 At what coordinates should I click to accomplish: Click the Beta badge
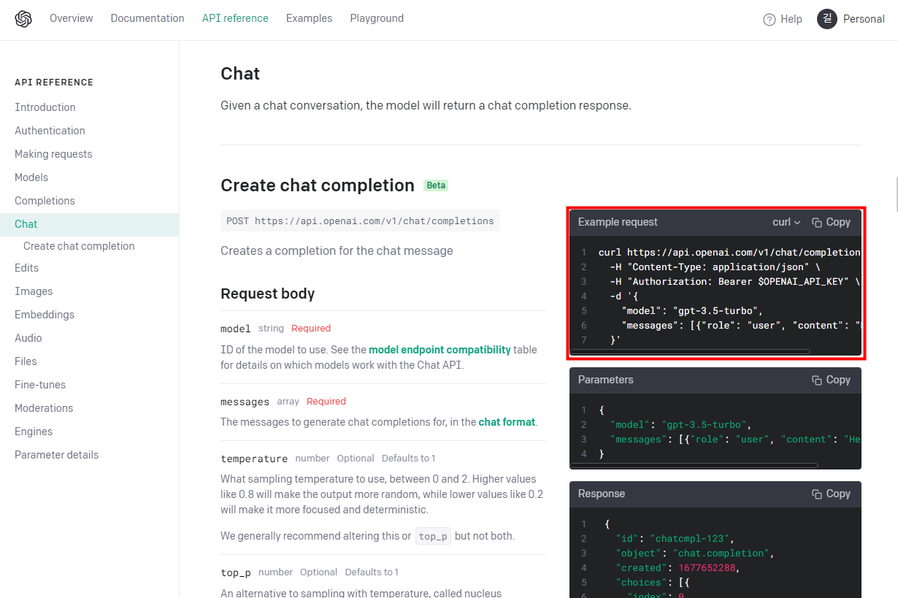tap(436, 185)
